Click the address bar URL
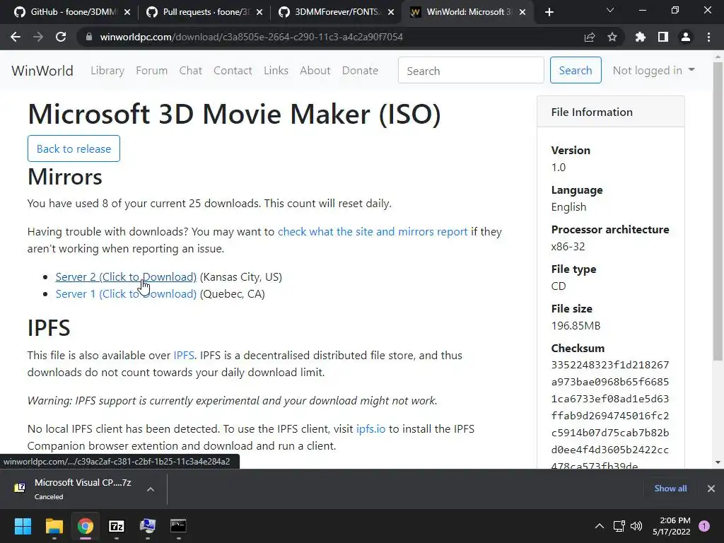724x543 pixels. 251,37
